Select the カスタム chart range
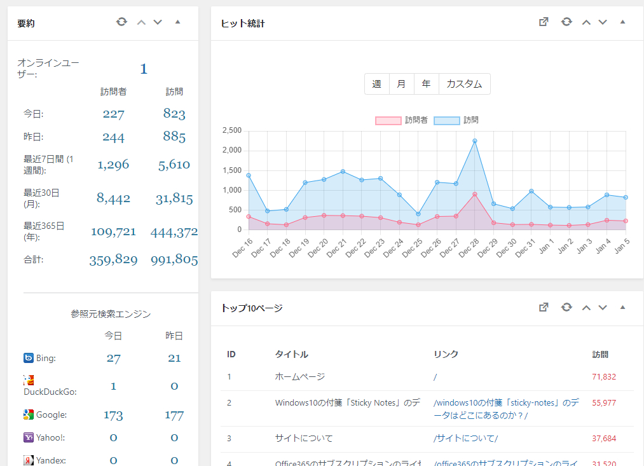Viewport: 644px width, 466px height. (x=465, y=84)
